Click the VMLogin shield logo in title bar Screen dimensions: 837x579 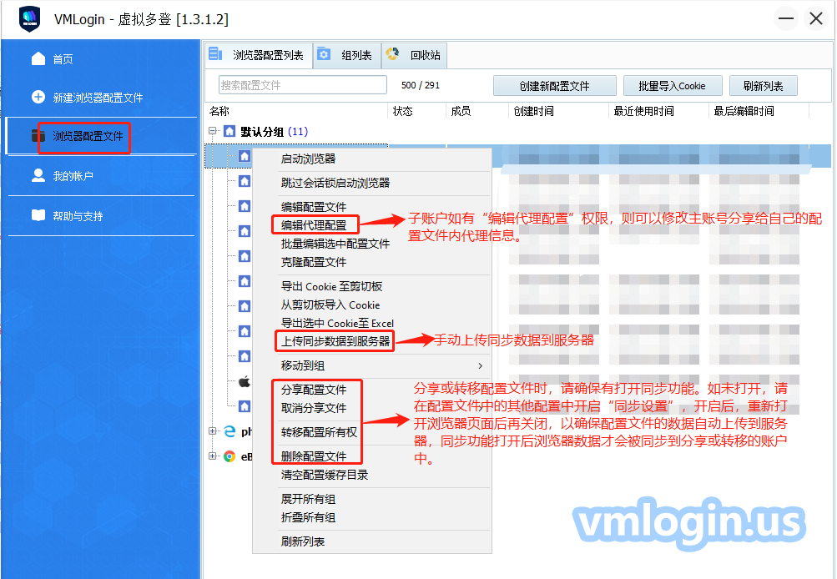30,18
